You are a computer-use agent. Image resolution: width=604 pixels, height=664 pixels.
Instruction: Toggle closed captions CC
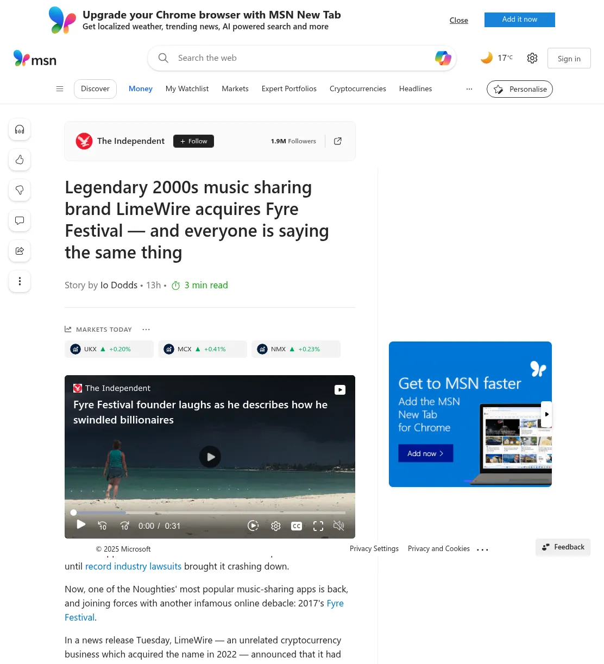297,526
